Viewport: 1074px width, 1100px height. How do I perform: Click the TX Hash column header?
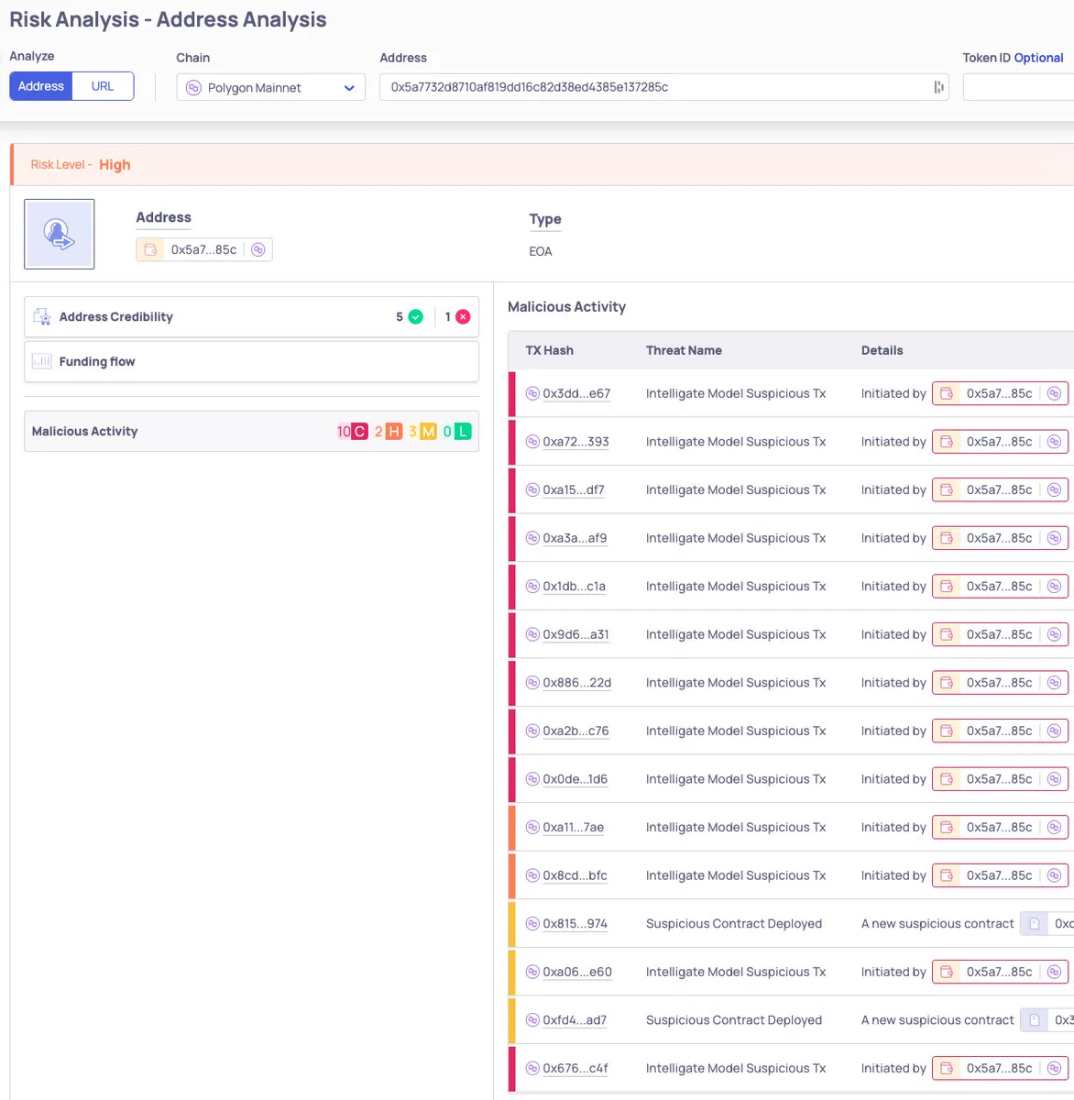coord(550,350)
